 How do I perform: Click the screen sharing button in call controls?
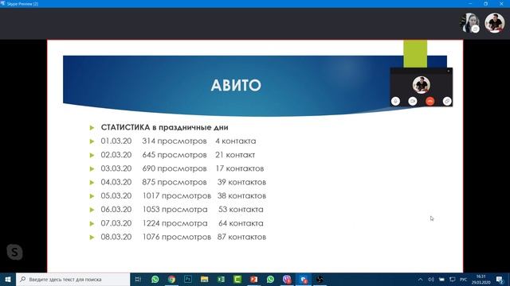tap(447, 101)
